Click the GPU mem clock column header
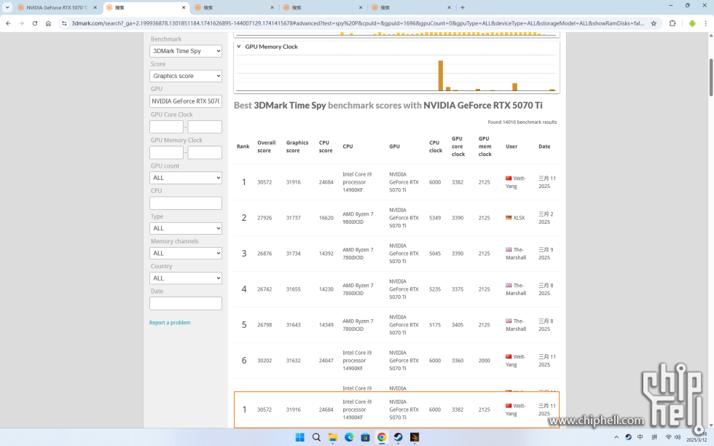The image size is (714, 446). point(485,146)
